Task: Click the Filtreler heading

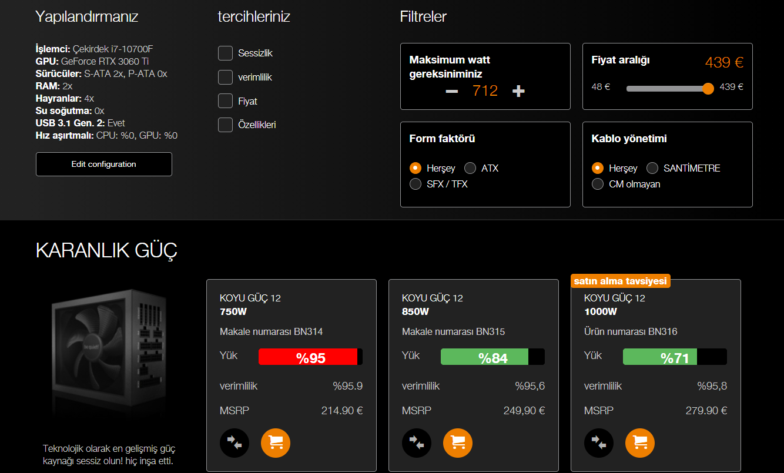Action: (423, 16)
